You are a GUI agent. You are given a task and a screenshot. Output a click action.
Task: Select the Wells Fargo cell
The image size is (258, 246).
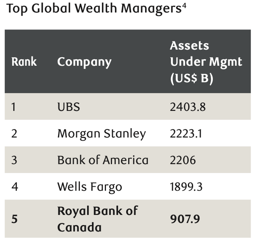(89, 187)
